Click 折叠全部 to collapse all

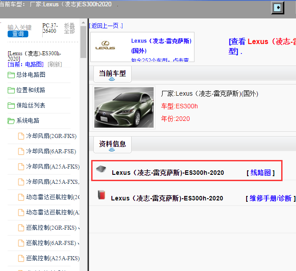69,28
